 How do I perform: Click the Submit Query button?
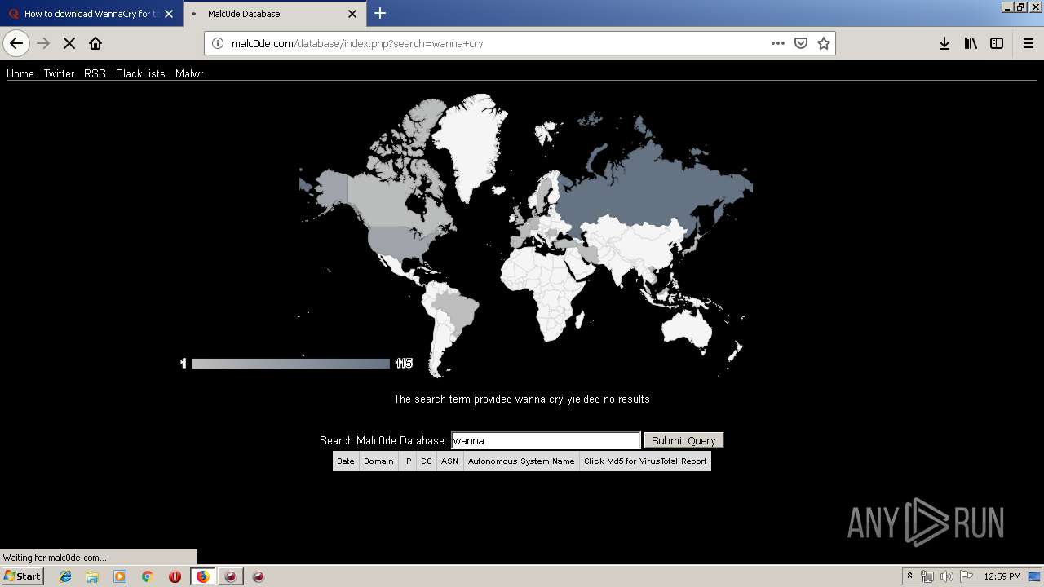(x=683, y=440)
